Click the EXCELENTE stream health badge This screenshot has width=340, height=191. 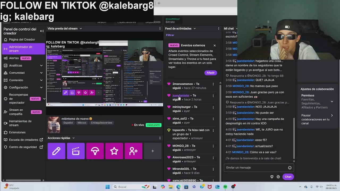[x=154, y=125]
